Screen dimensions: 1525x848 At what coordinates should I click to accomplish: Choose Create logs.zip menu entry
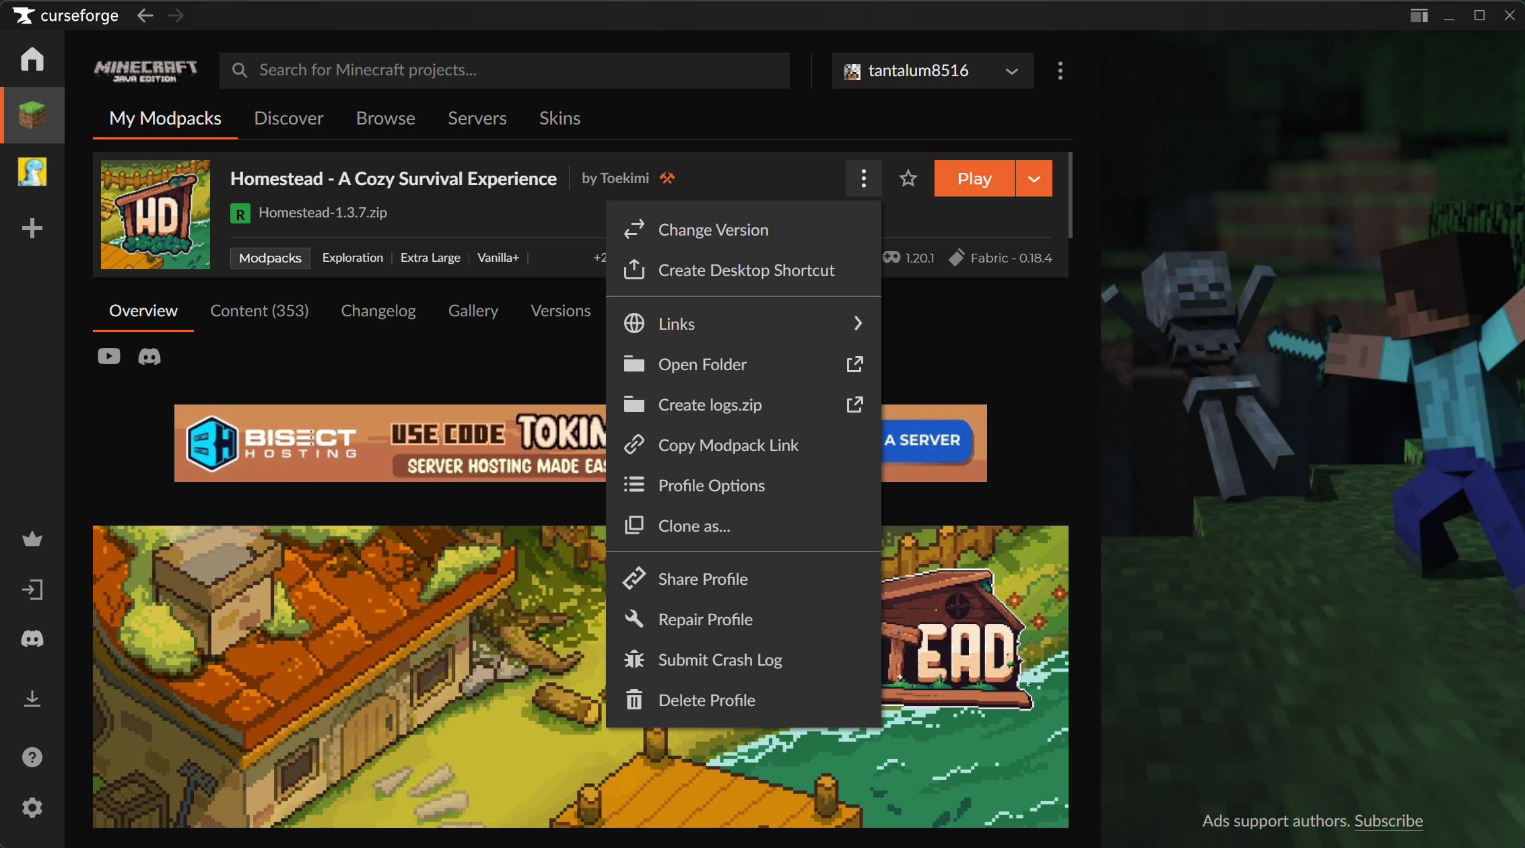click(x=743, y=404)
